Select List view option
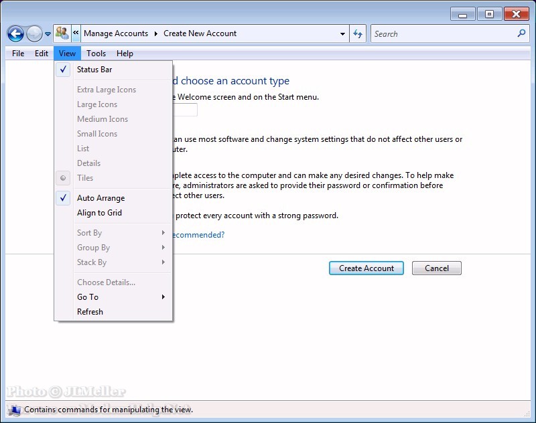The image size is (536, 423). (x=113, y=148)
